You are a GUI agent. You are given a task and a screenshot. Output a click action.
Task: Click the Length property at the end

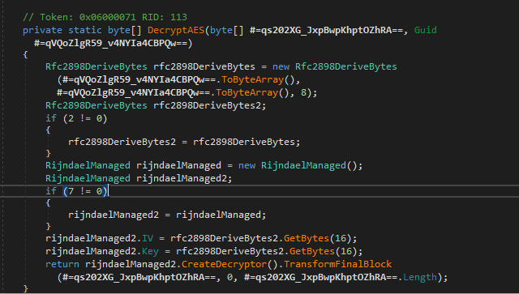click(x=420, y=277)
